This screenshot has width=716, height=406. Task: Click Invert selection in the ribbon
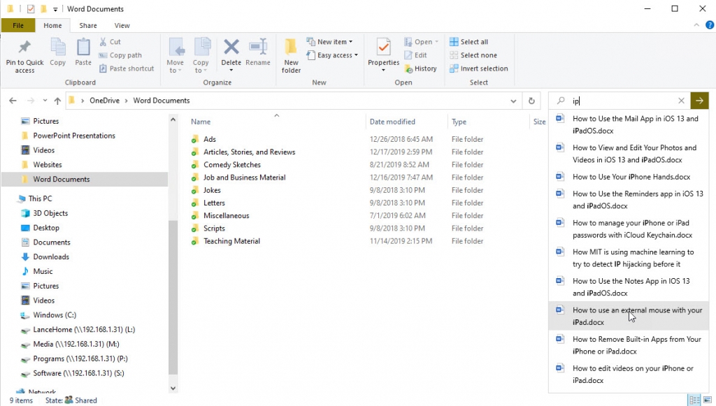tap(479, 68)
